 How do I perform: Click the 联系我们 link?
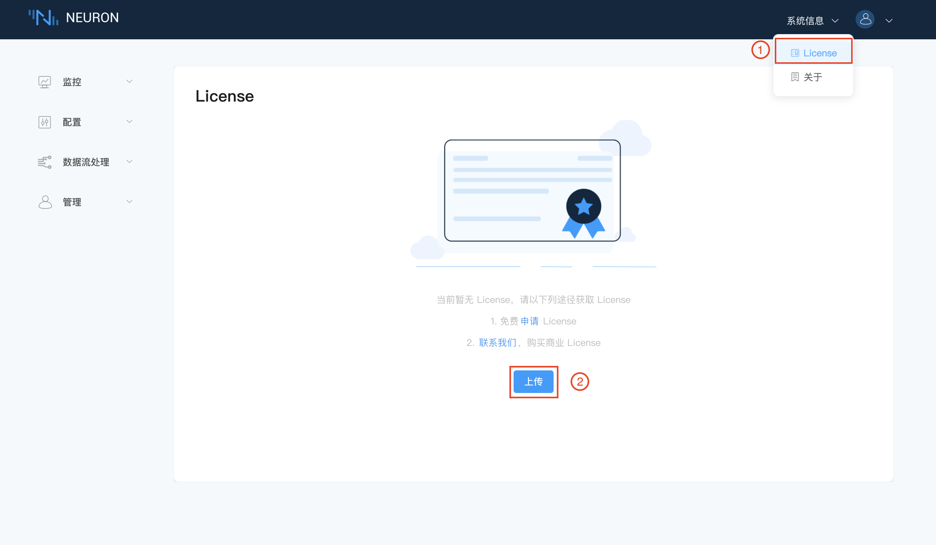pos(497,343)
